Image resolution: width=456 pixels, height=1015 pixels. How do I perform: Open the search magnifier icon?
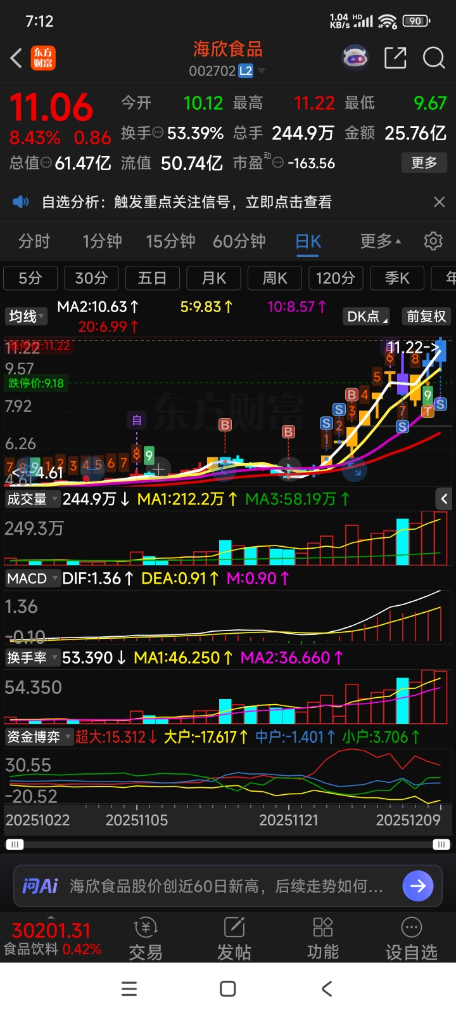[434, 58]
